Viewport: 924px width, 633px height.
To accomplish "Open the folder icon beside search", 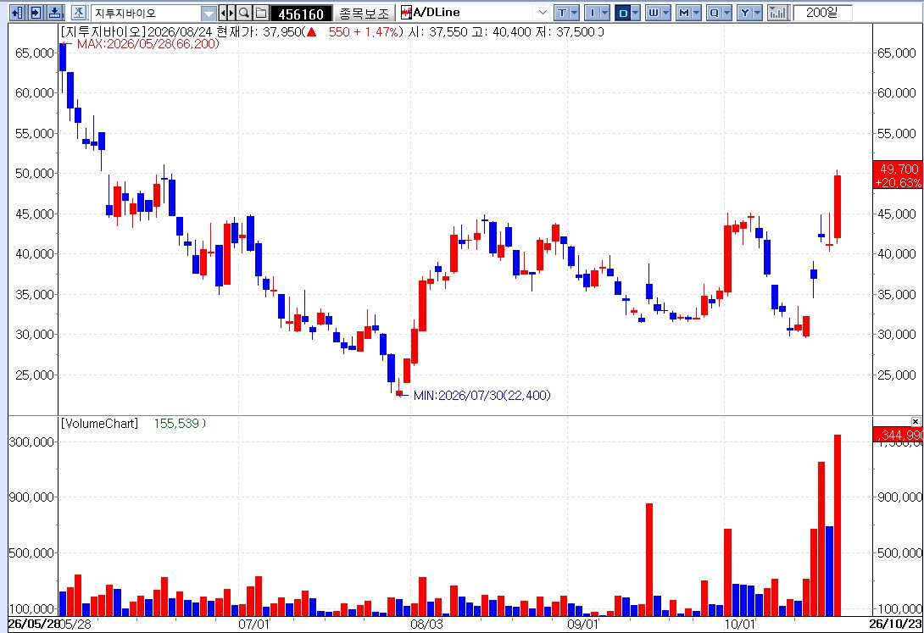I will coord(261,13).
